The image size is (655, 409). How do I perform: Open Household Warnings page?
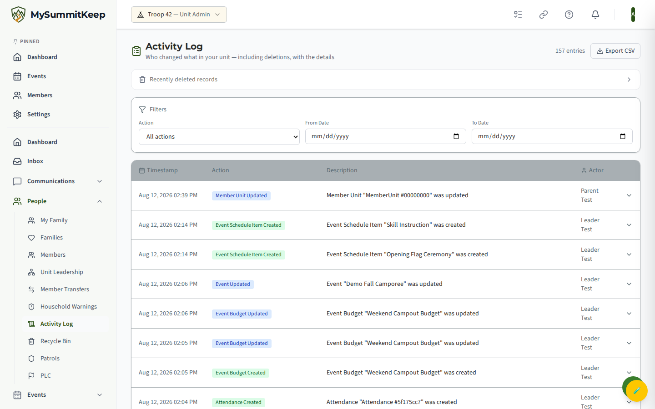tap(65, 307)
